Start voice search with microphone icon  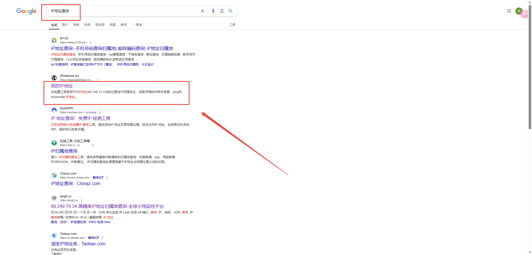[213, 11]
